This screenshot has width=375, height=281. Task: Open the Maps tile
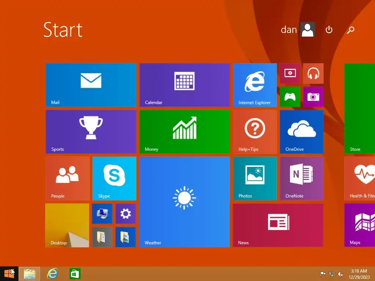click(x=360, y=225)
